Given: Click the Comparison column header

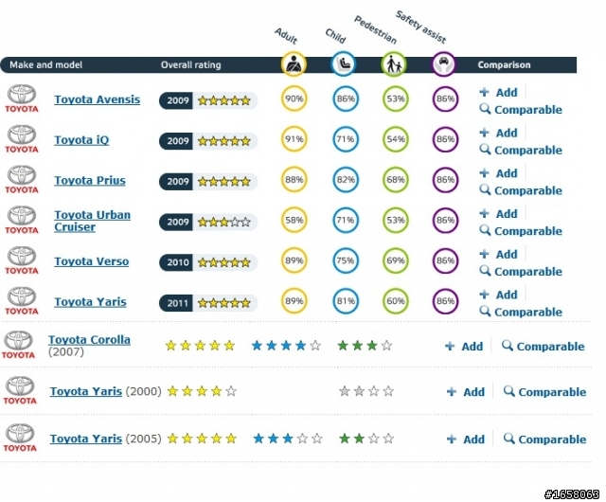Looking at the screenshot, I should pyautogui.click(x=504, y=65).
